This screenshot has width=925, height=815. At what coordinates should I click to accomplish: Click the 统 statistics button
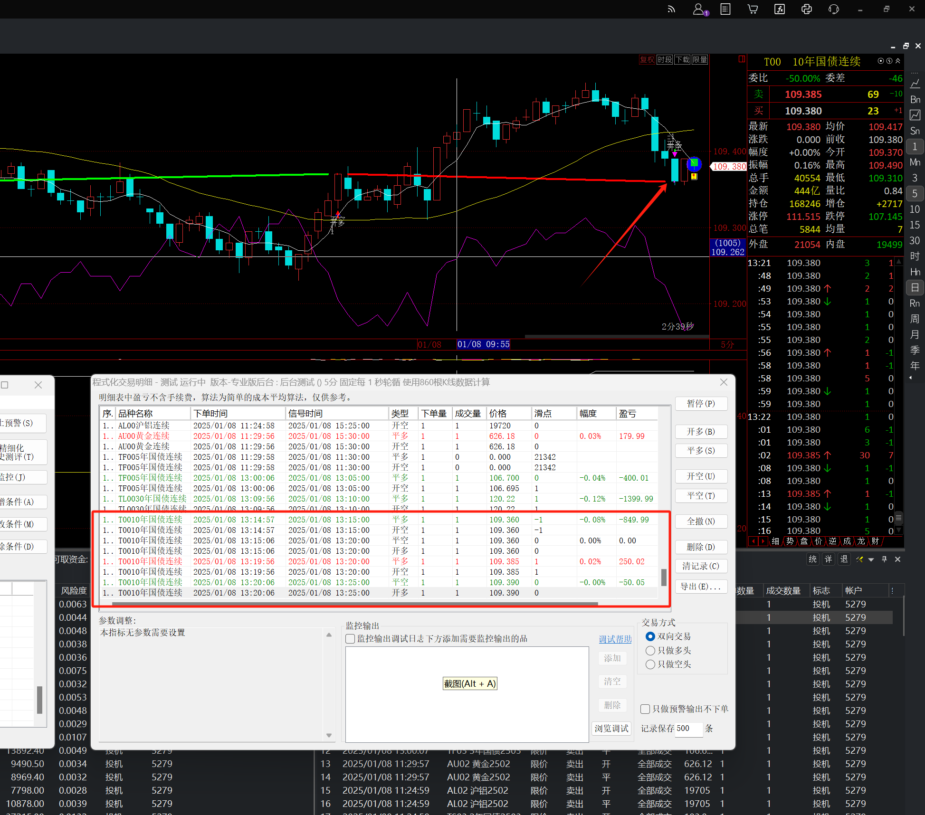click(x=813, y=559)
